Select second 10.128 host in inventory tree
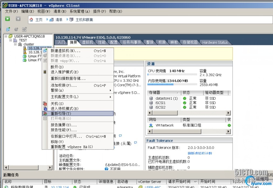Viewport: 273px width, 188px height. click(x=35, y=52)
